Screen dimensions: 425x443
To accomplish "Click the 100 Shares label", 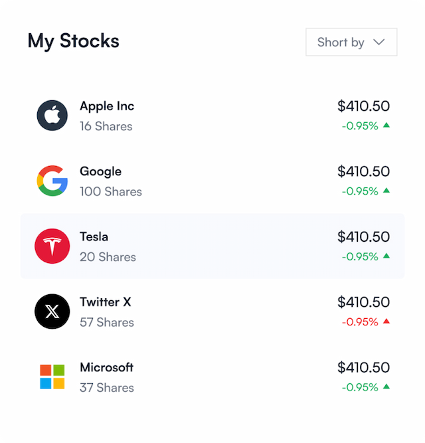I will [111, 191].
